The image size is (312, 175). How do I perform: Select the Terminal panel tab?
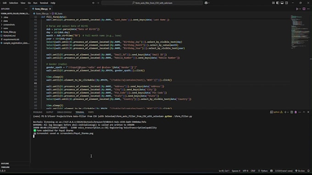(x=80, y=112)
